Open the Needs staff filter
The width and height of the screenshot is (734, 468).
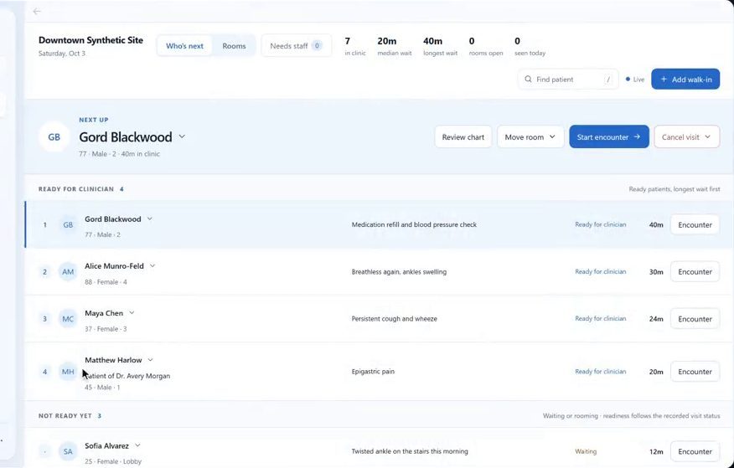296,46
